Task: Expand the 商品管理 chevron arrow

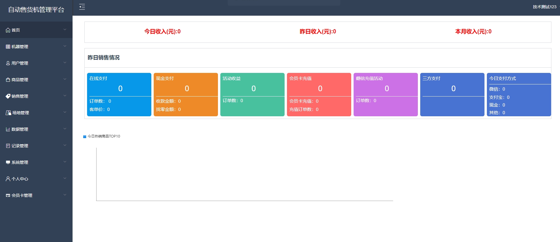Action: [65, 79]
